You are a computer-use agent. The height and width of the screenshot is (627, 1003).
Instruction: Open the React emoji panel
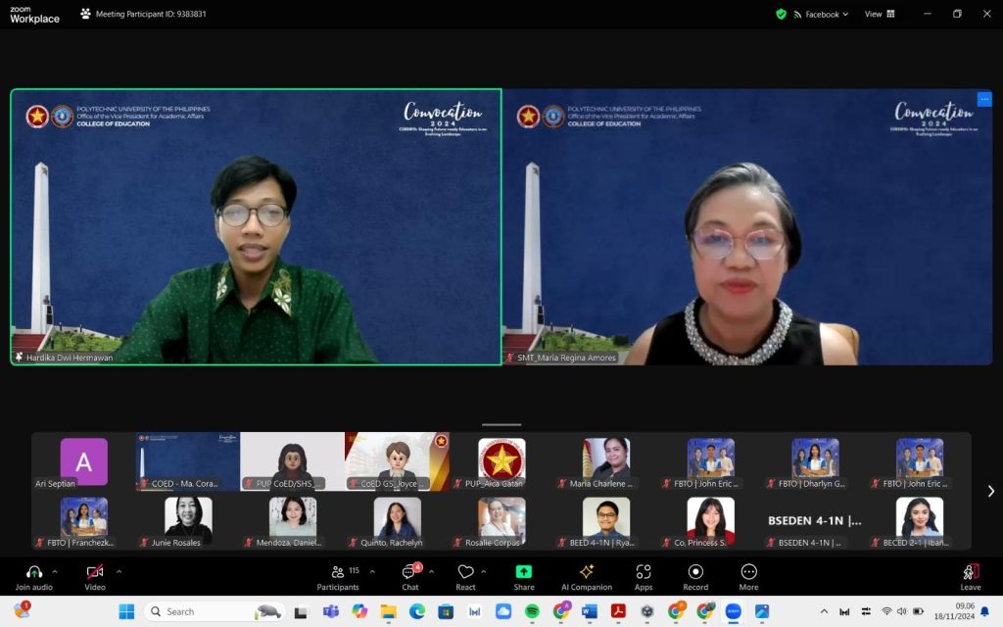466,577
